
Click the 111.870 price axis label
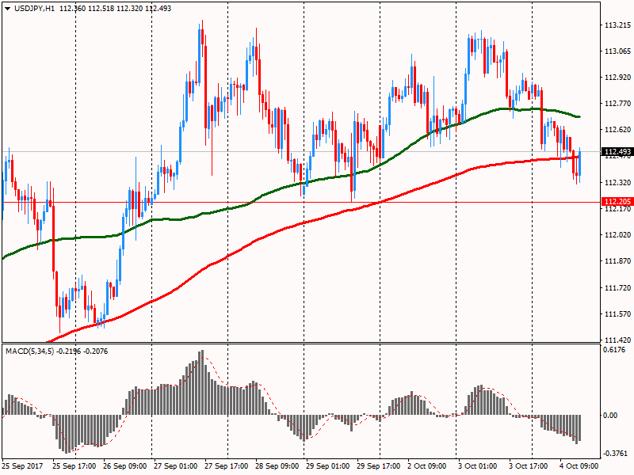pos(617,261)
